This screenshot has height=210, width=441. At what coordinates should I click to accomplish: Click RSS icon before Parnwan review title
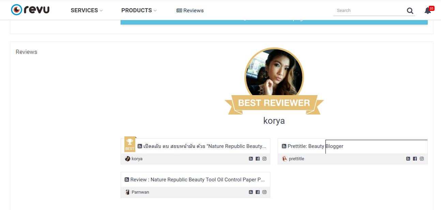(127, 180)
